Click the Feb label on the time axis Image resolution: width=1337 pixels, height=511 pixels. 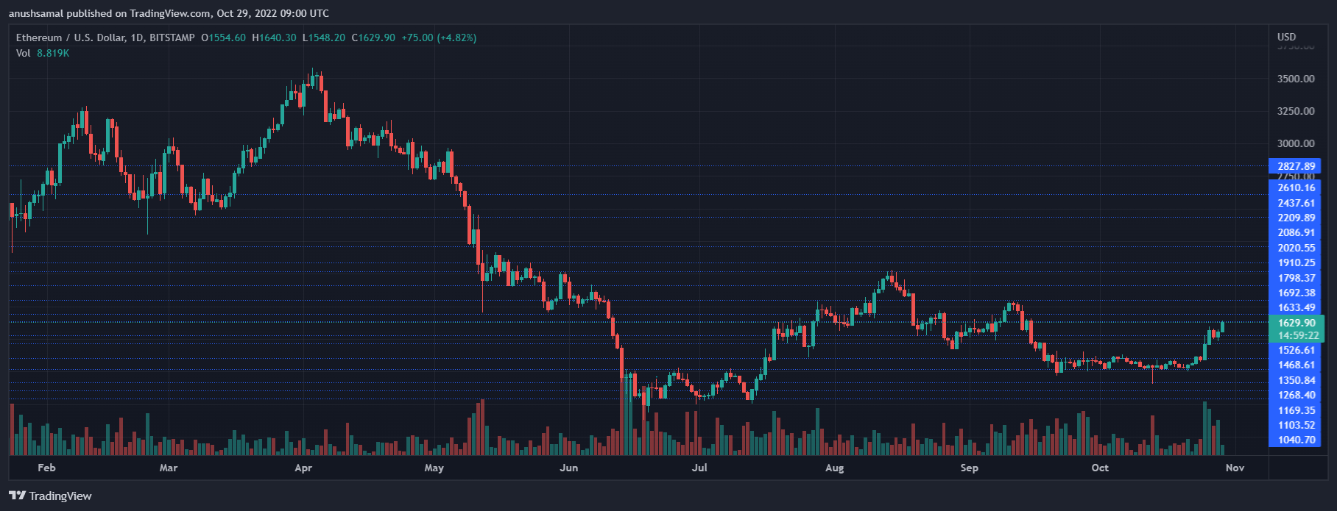pyautogui.click(x=46, y=468)
